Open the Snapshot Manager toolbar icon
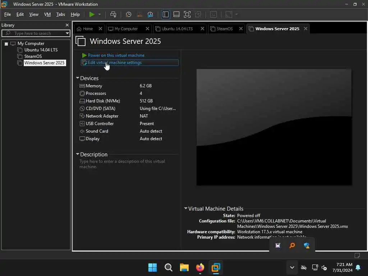The image size is (368, 276). [150, 14]
